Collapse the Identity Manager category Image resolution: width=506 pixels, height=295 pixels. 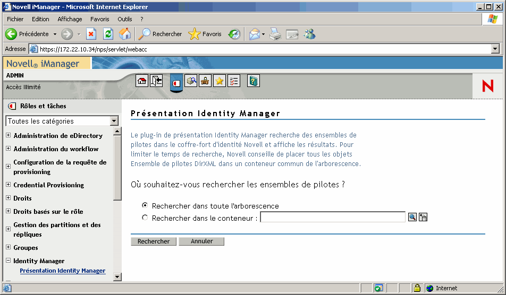(9, 260)
